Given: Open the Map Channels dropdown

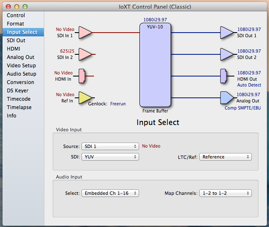Looking at the screenshot, I should [225, 193].
